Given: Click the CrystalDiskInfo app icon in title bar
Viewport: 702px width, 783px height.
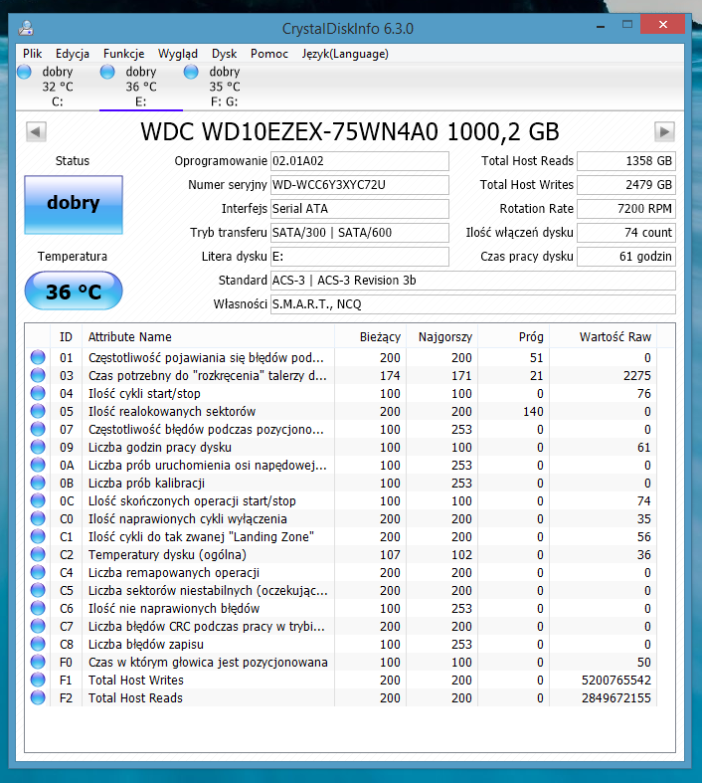Looking at the screenshot, I should (x=26, y=28).
